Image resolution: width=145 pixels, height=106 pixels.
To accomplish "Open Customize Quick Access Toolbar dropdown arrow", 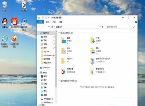I will pos(48,18).
